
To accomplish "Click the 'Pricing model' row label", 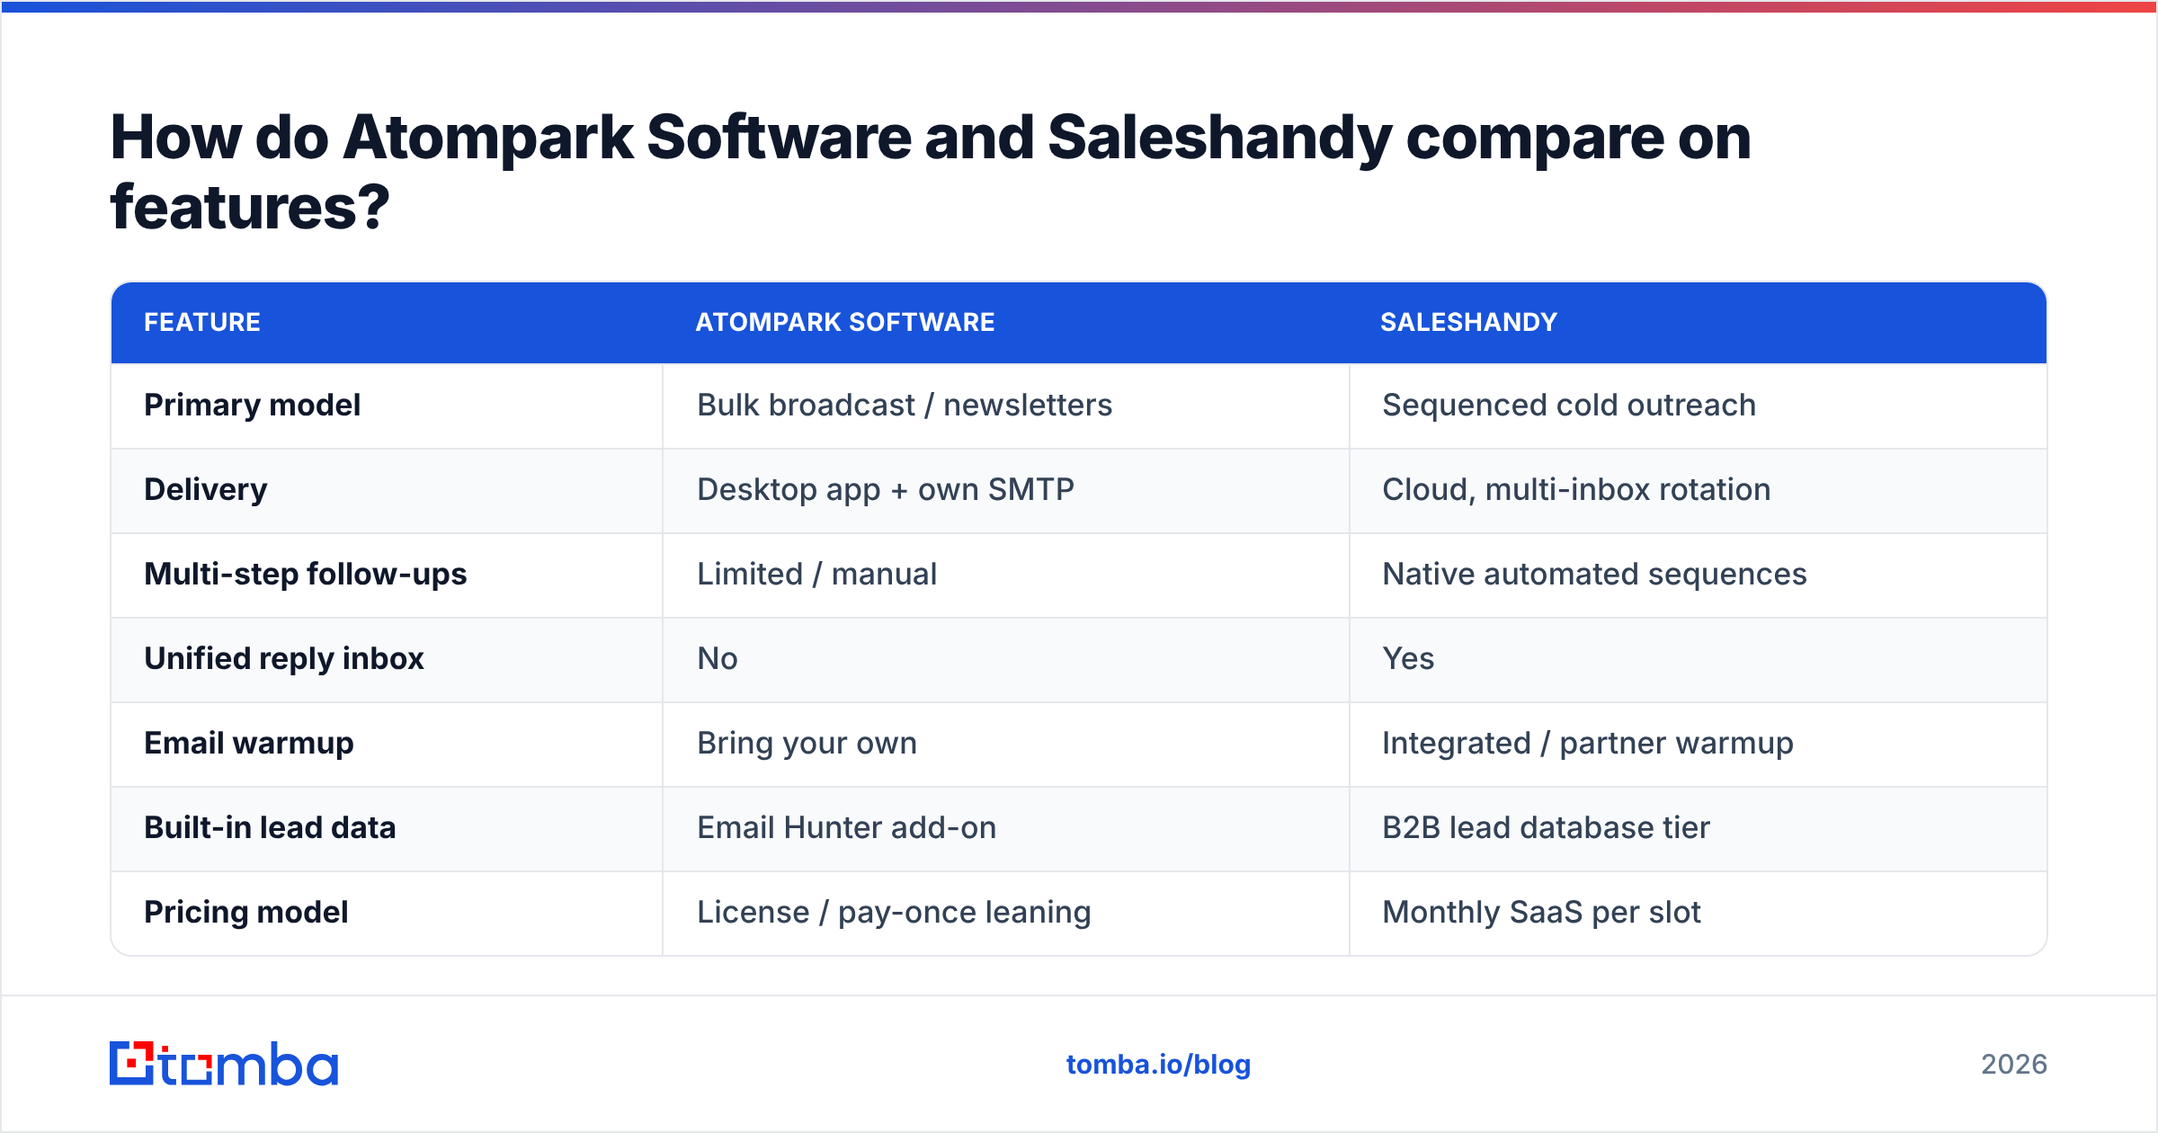I will [x=246, y=913].
